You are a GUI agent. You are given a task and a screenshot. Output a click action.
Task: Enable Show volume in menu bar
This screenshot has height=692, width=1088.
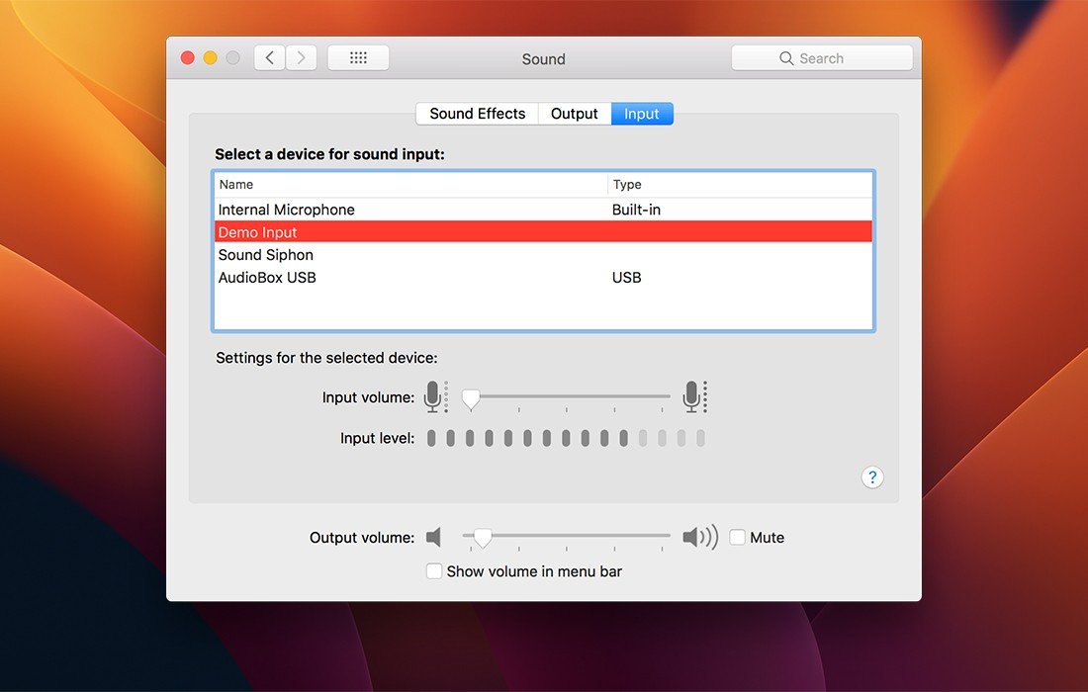pyautogui.click(x=434, y=571)
